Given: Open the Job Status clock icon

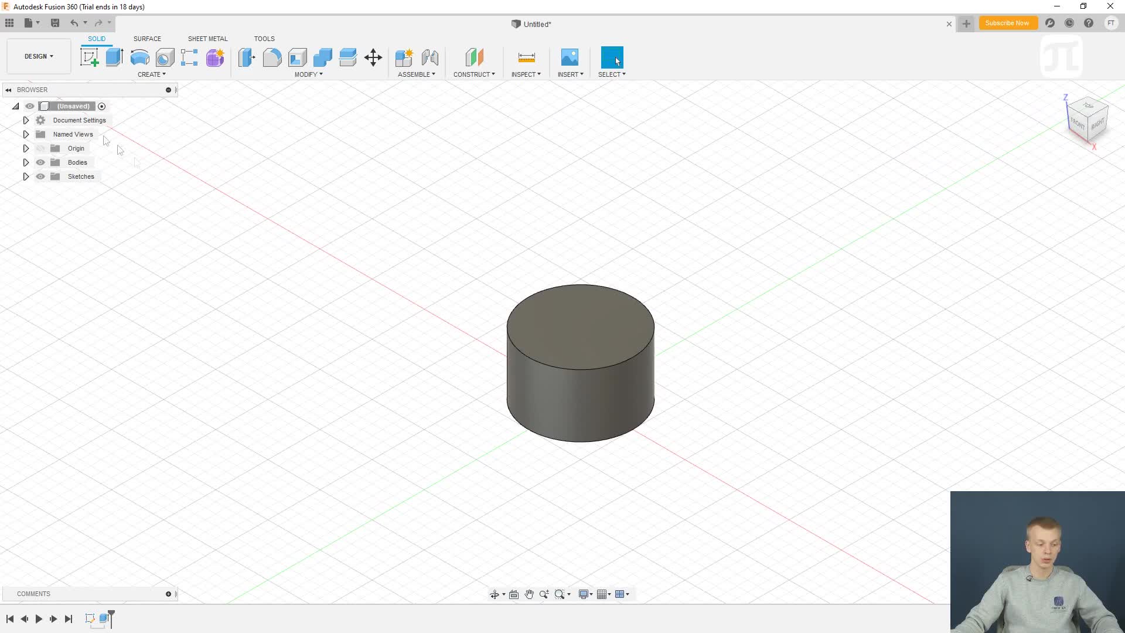Looking at the screenshot, I should [x=1069, y=23].
